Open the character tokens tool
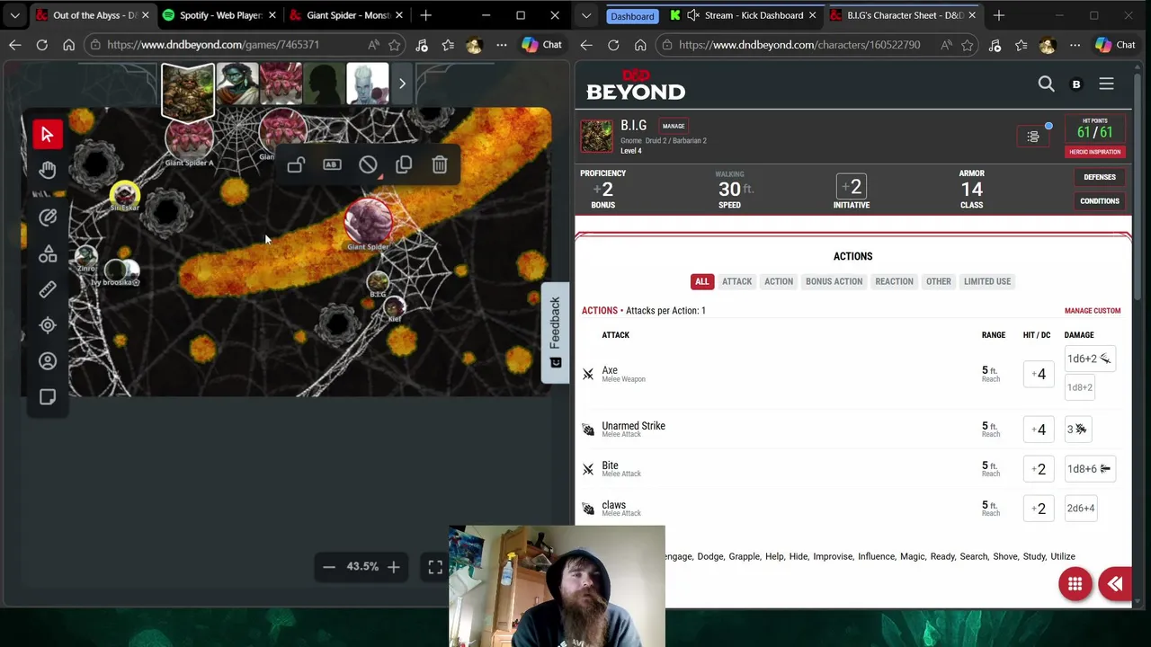 pyautogui.click(x=48, y=361)
